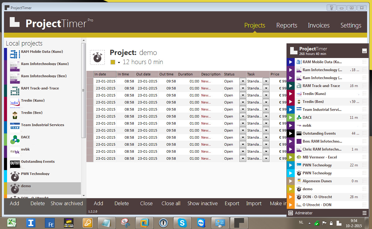Select RAM Mobile Data (Kuno) in local projects

point(42,54)
